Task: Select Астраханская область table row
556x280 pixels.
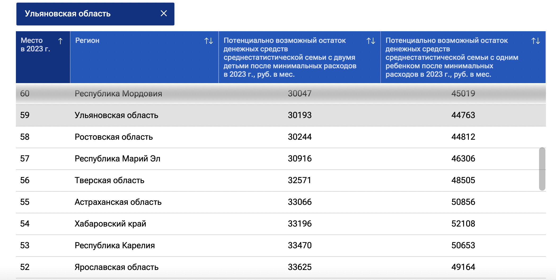Action: (x=118, y=202)
